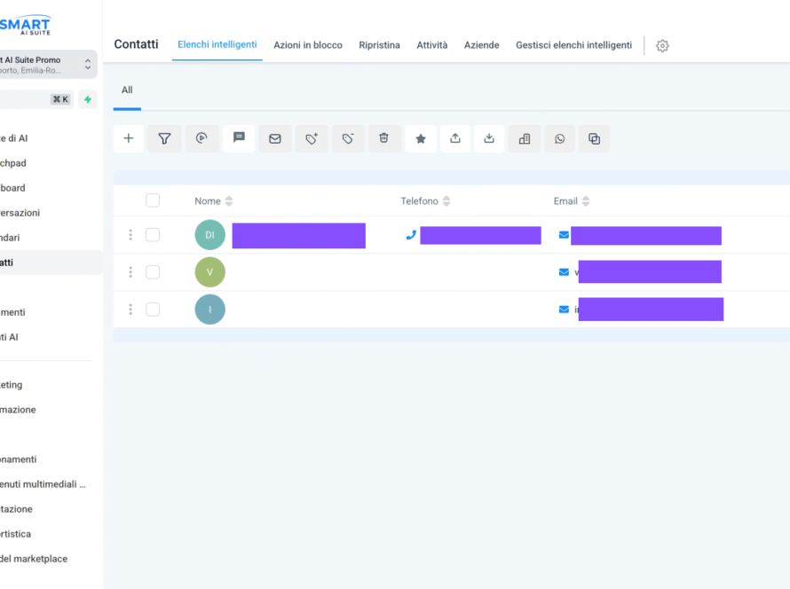790x589 pixels.
Task: Click the plus icon to add contact
Action: (129, 138)
